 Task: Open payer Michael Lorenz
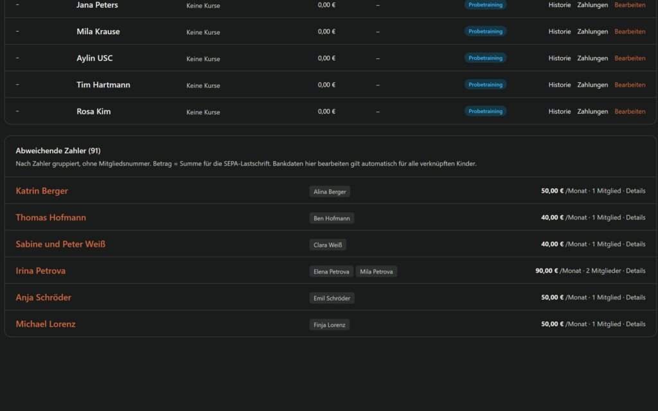pyautogui.click(x=46, y=324)
